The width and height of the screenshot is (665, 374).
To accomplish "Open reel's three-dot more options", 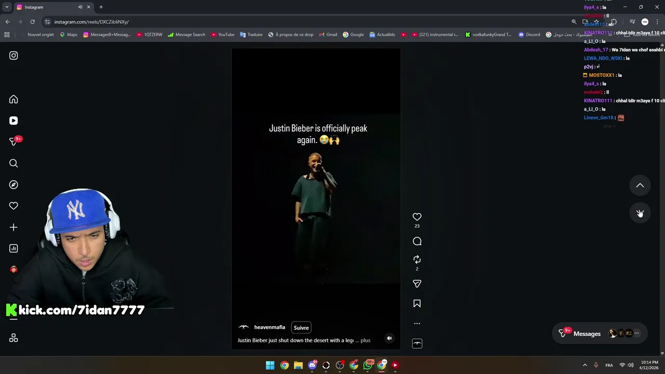I will pyautogui.click(x=417, y=323).
